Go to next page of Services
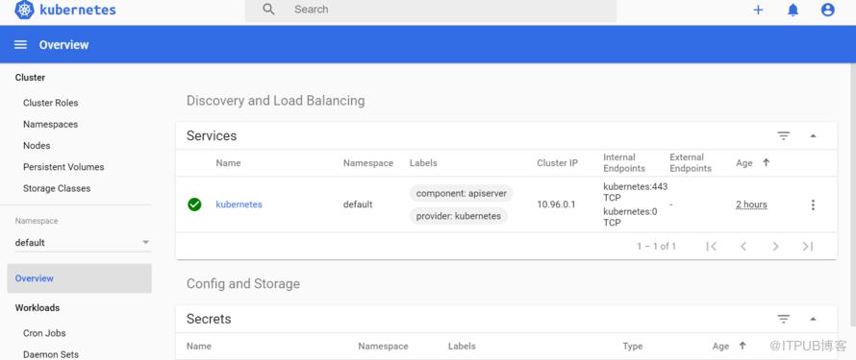This screenshot has height=360, width=856. click(775, 246)
